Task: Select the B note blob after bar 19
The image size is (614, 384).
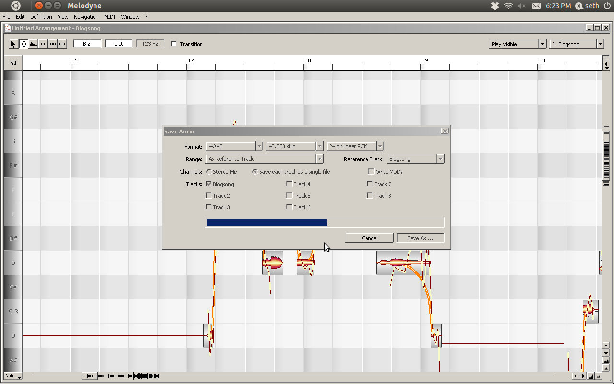Action: 436,335
